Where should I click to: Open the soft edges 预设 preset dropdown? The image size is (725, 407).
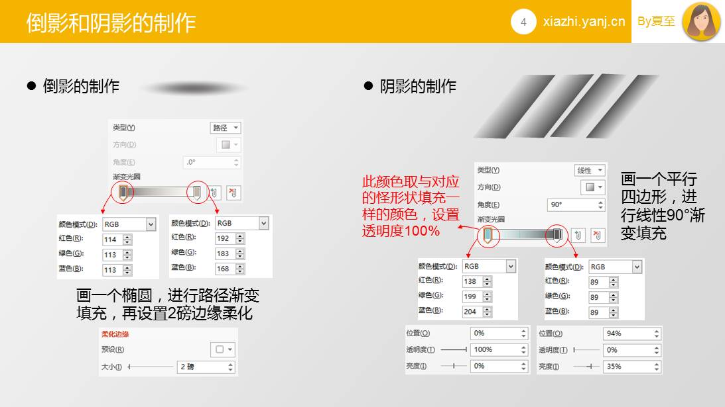[222, 349]
